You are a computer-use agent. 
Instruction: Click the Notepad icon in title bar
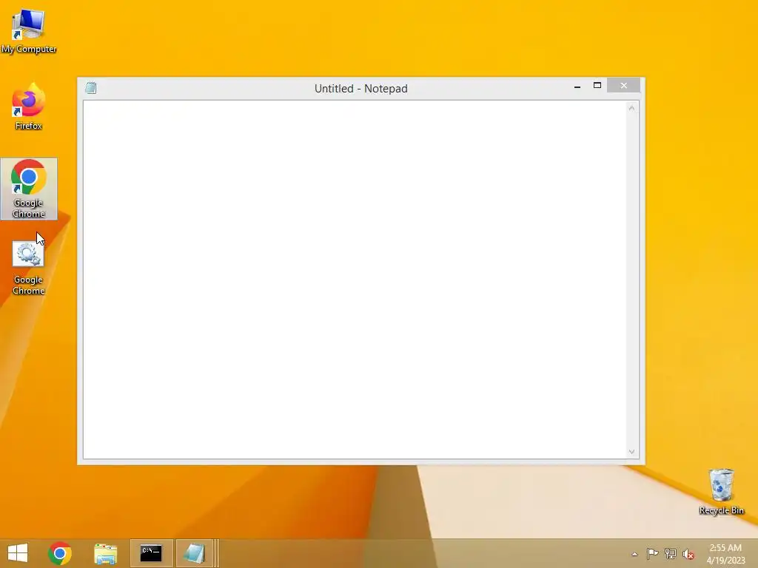point(91,88)
